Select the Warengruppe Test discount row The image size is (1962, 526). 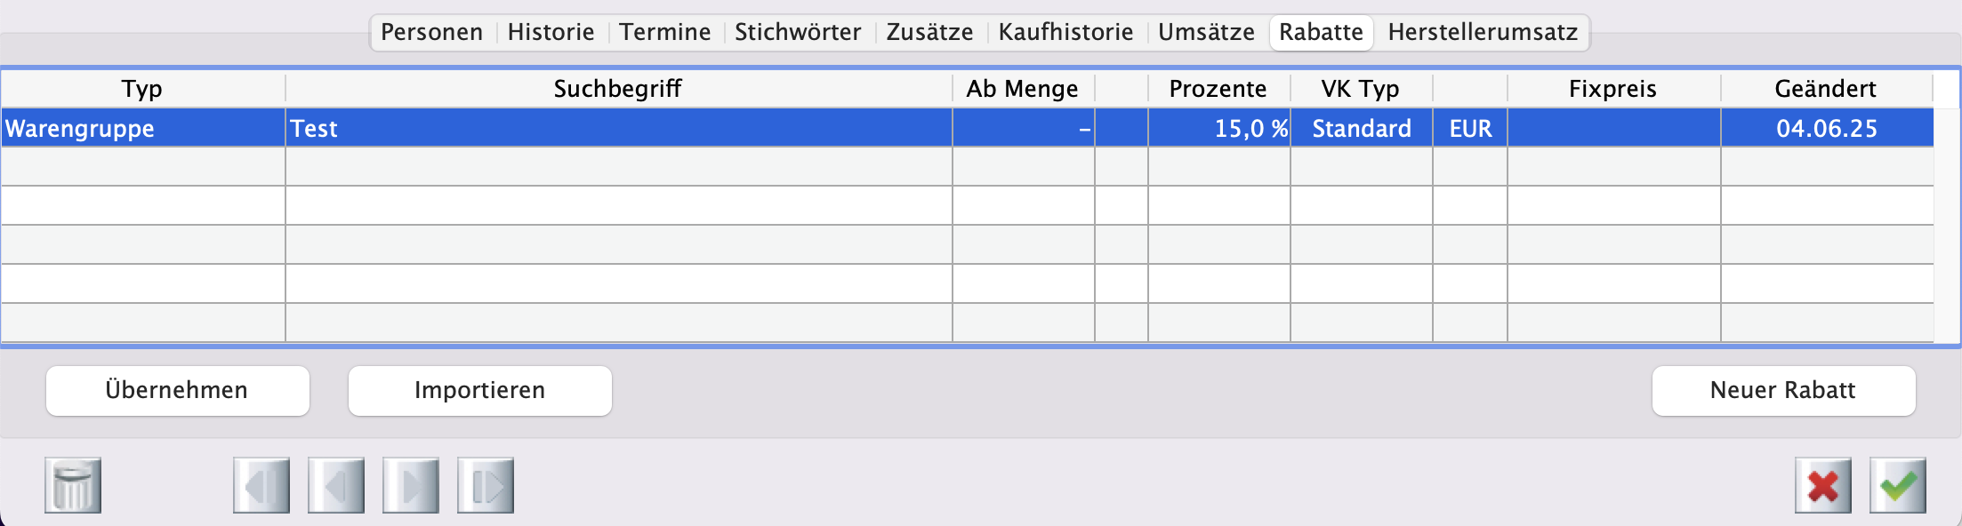pos(618,129)
